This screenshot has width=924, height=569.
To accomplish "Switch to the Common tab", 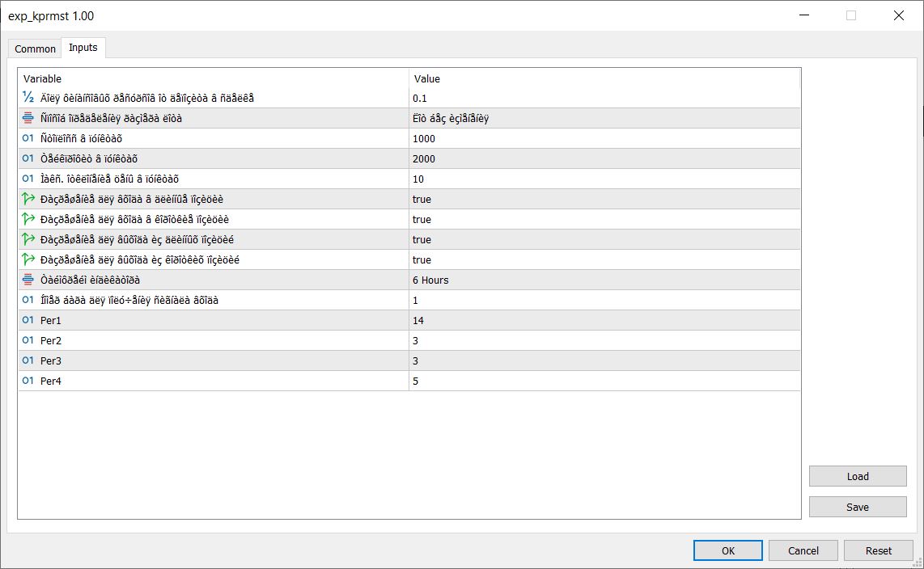I will [35, 48].
